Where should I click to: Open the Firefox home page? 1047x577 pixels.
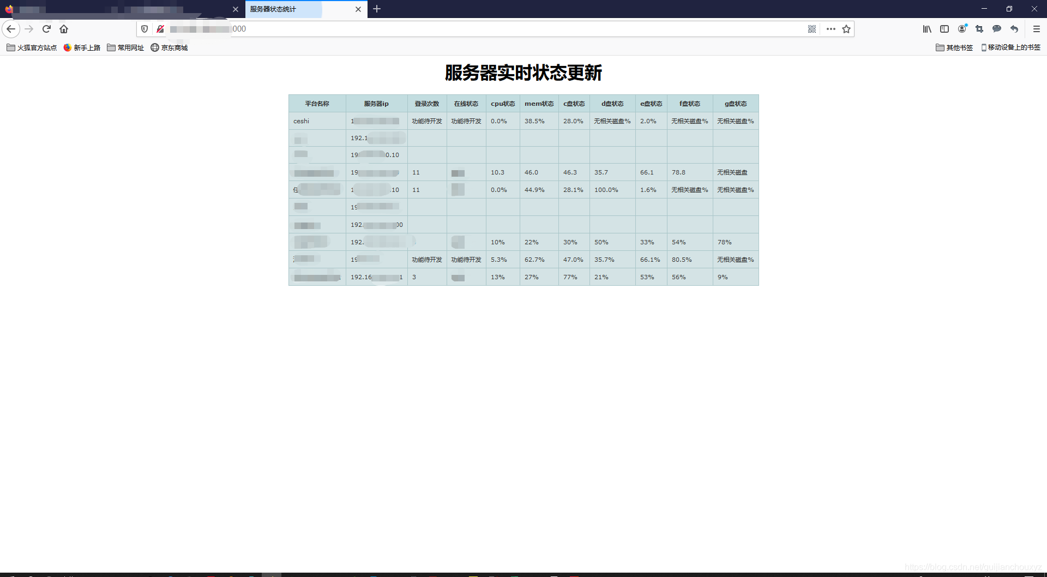coord(64,29)
